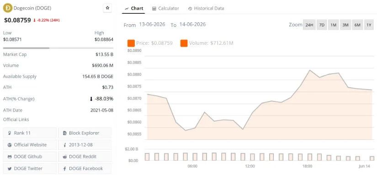This screenshot has height=175, width=377.
Task: Click the 2013-12-08 launch date item
Action: [x=85, y=145]
